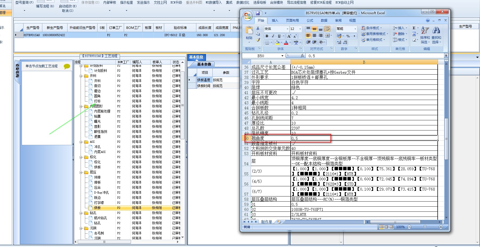This screenshot has height=247, width=480.
Task: Switch to Normal view in status bar
Action: coord(381,227)
